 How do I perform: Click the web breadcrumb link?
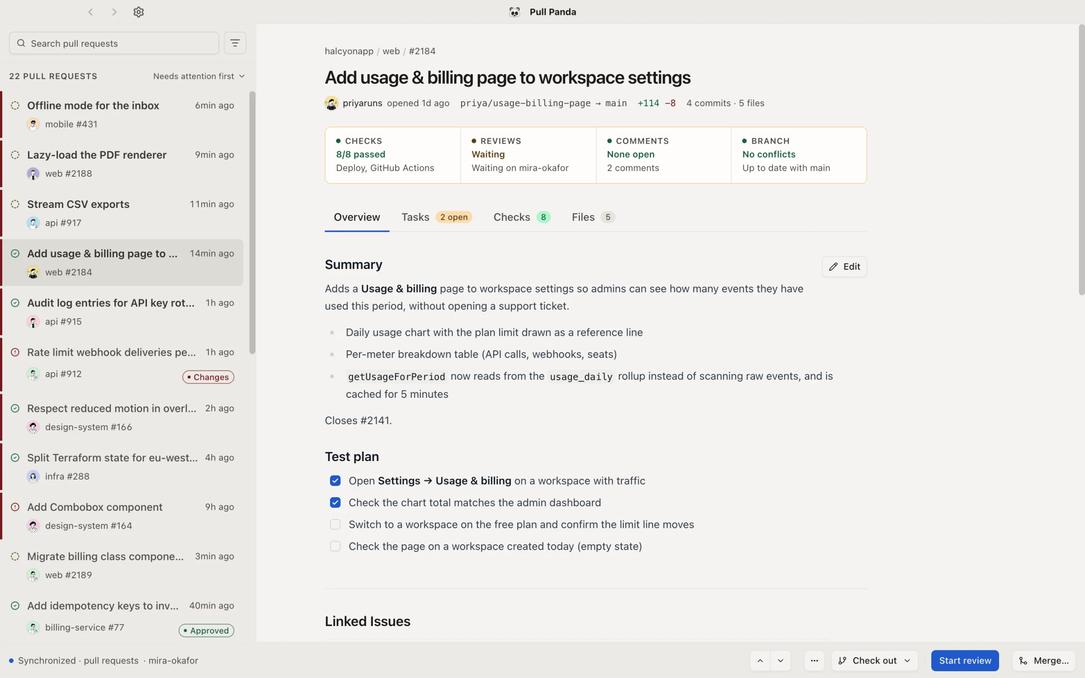coord(391,51)
